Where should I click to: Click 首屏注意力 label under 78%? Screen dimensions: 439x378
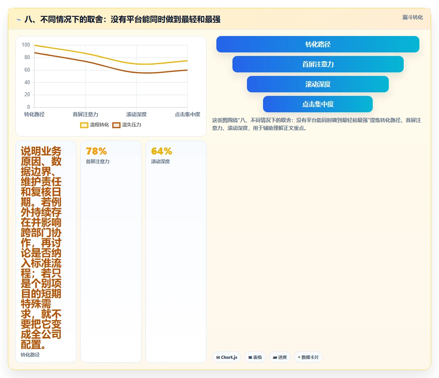click(x=98, y=161)
